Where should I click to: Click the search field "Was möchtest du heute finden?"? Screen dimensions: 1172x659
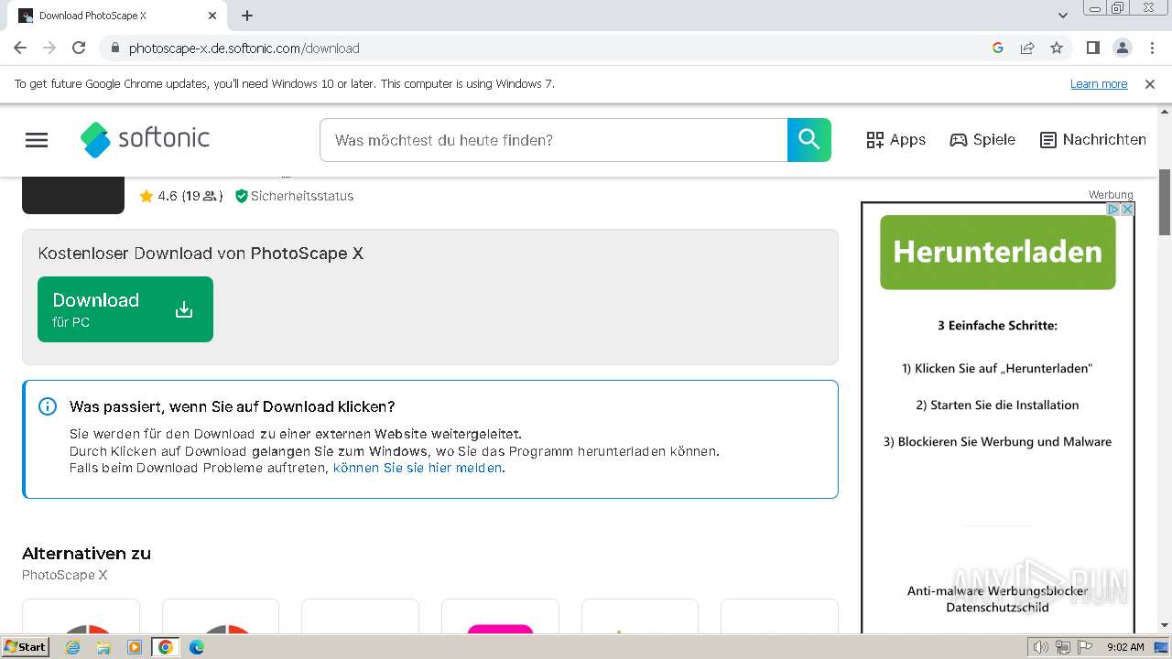pos(553,140)
